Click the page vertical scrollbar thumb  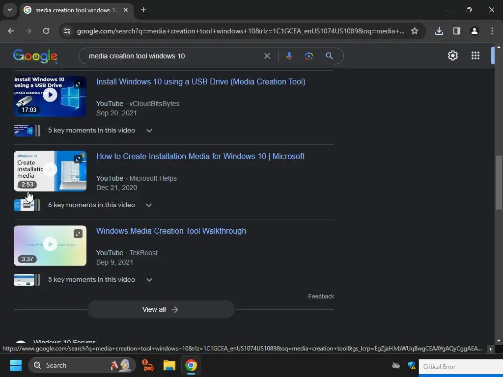(499, 182)
